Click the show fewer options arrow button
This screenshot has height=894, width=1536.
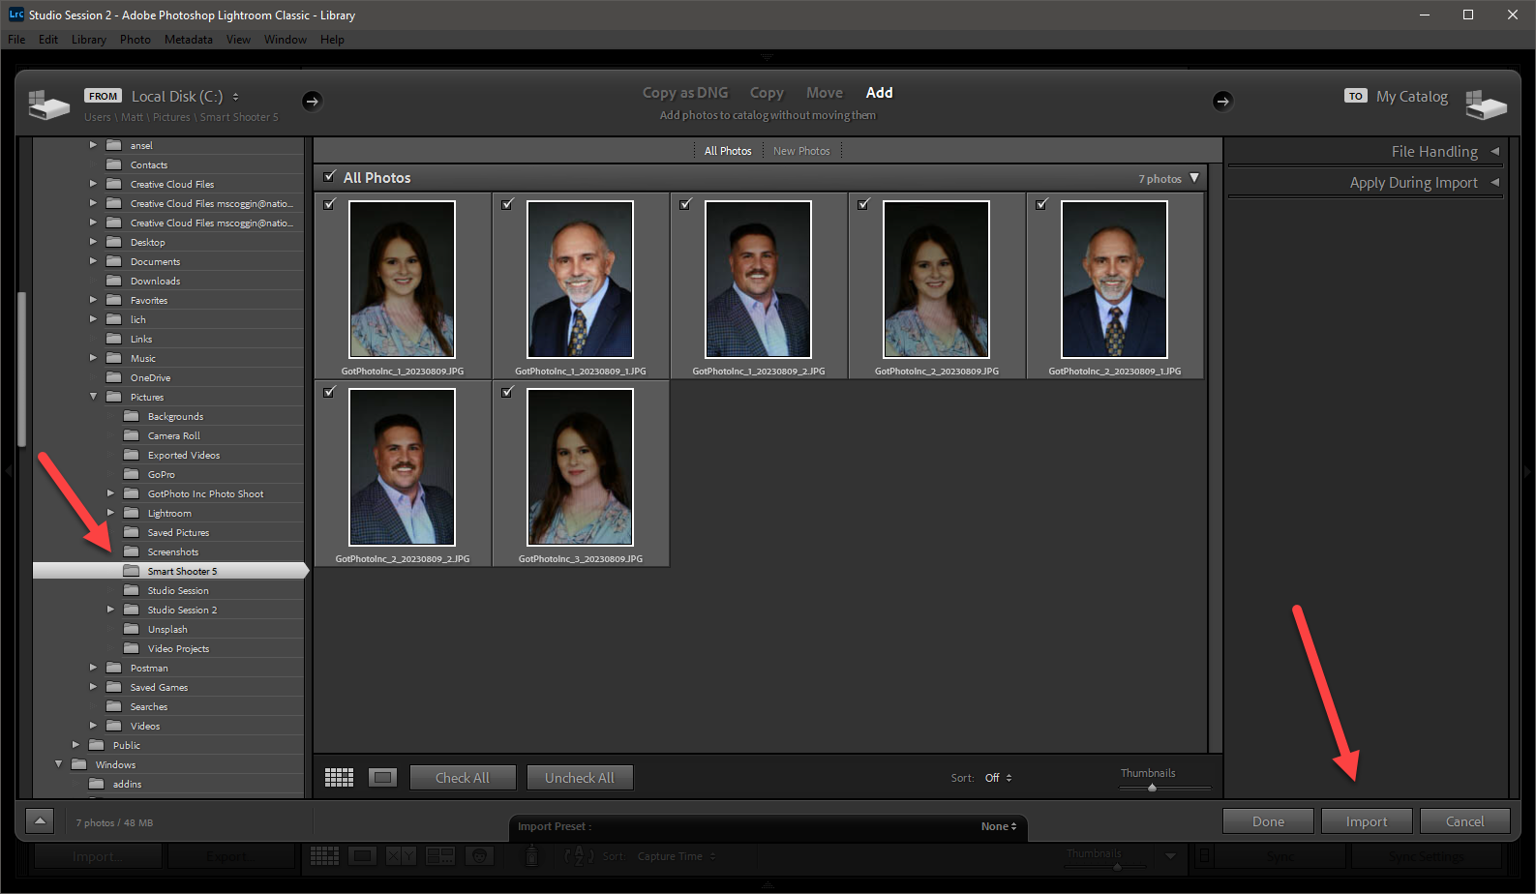pos(40,821)
